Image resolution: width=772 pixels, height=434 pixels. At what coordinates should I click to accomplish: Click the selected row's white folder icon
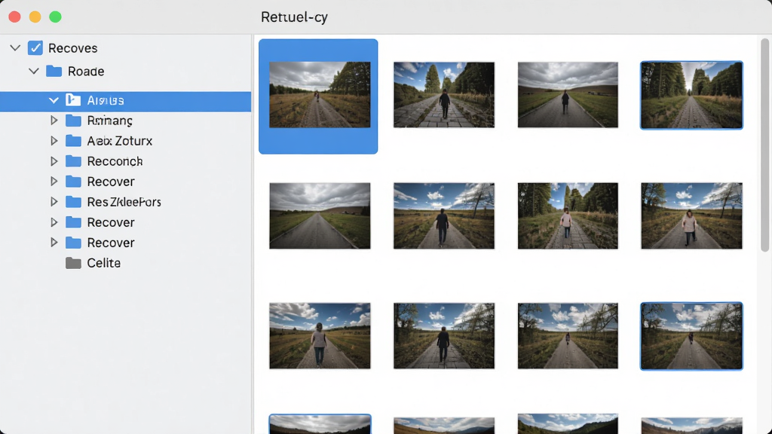[x=73, y=100]
